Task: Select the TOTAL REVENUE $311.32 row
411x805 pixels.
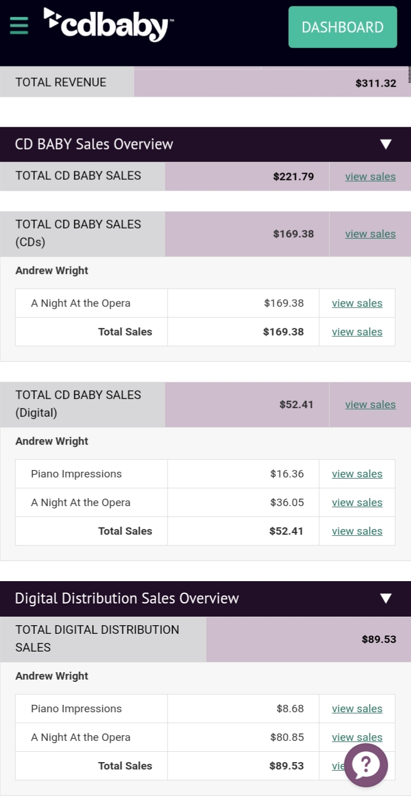Action: click(205, 82)
